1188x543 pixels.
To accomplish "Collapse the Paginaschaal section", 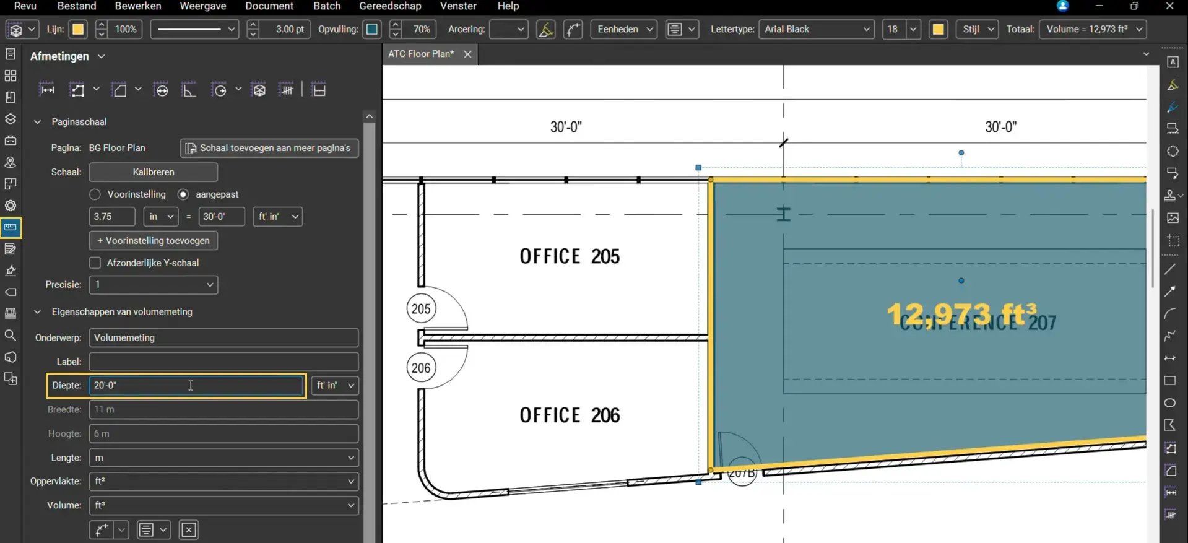I will point(37,122).
